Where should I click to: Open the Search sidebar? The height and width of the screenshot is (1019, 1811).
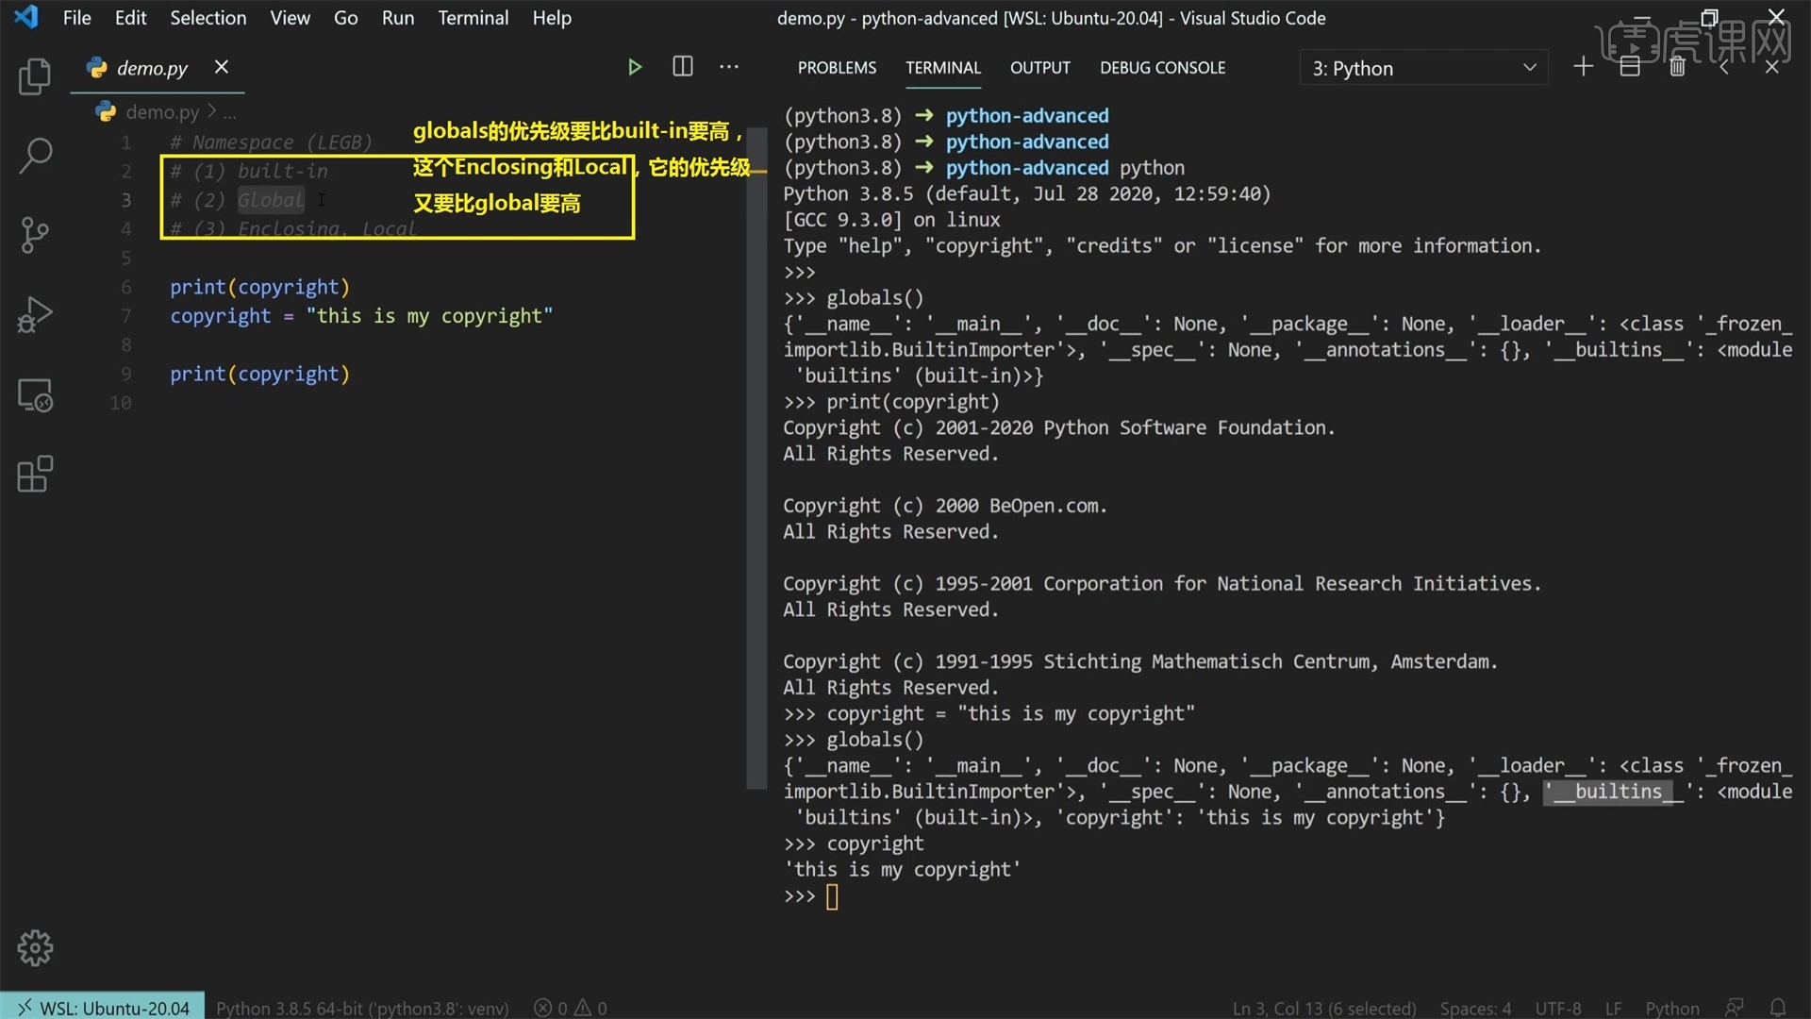(x=35, y=156)
